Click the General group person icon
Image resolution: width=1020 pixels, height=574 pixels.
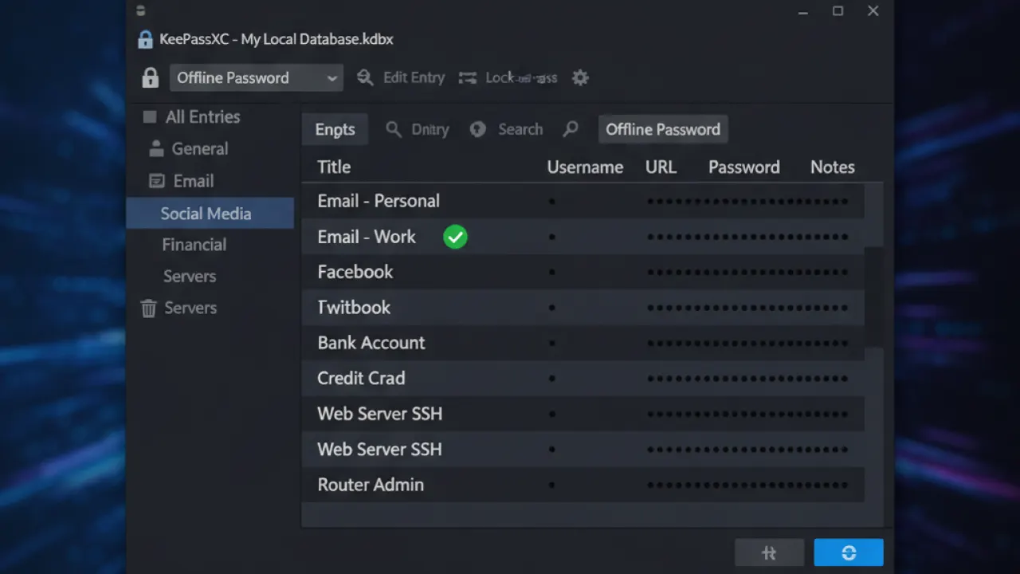[156, 148]
